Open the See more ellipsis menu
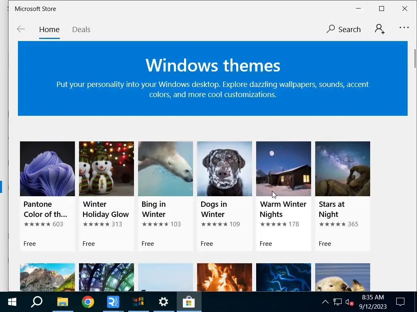The image size is (417, 312). 404,28
